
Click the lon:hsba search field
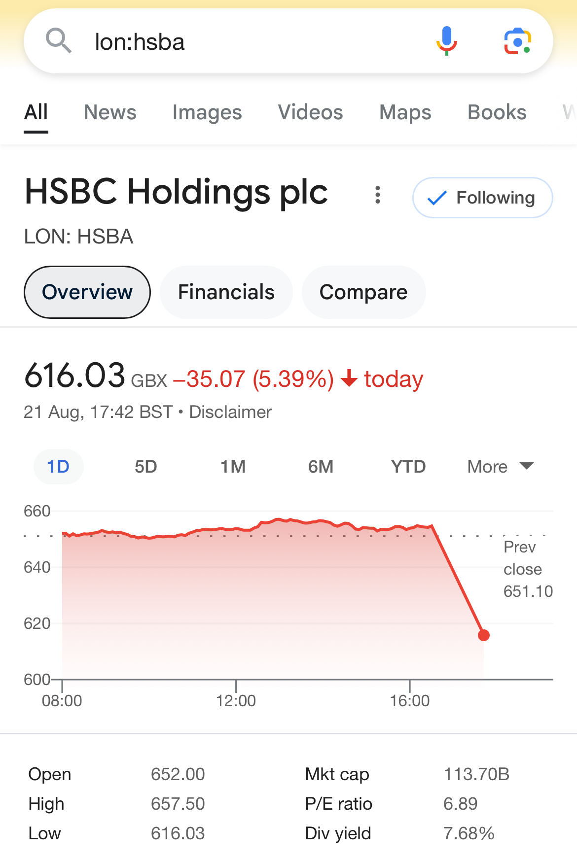247,41
